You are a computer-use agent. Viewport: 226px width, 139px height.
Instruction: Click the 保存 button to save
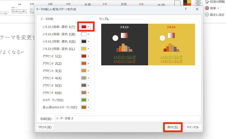tap(173, 127)
